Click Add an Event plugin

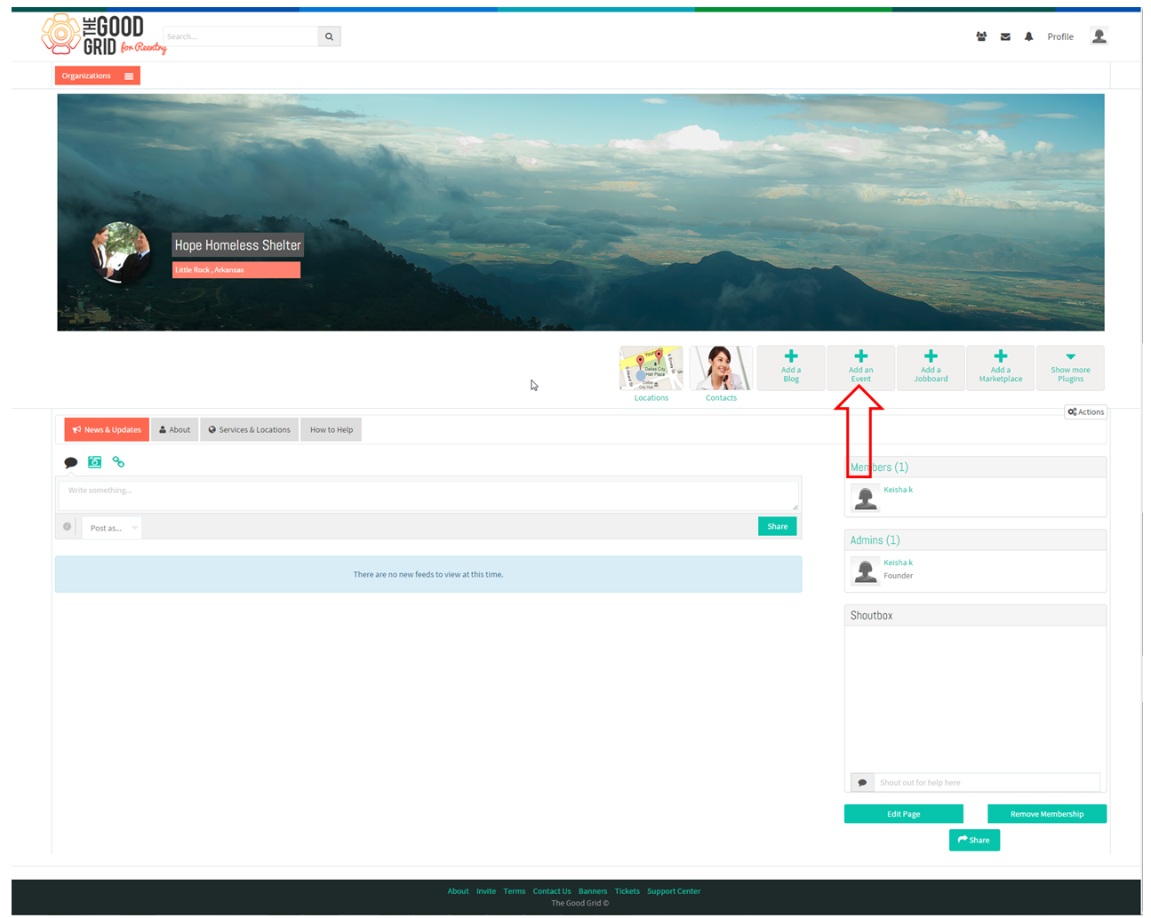tap(861, 368)
